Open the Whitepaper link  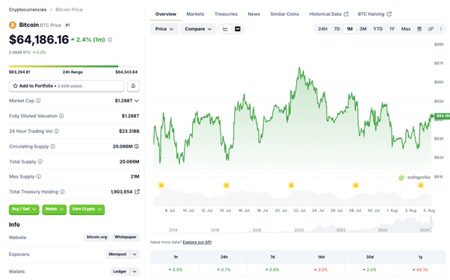pyautogui.click(x=126, y=237)
